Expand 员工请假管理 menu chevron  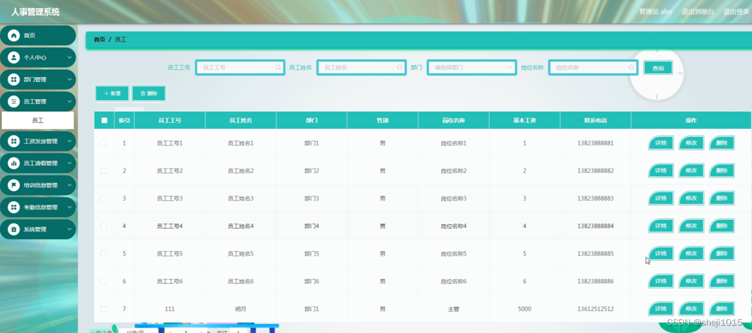click(69, 163)
